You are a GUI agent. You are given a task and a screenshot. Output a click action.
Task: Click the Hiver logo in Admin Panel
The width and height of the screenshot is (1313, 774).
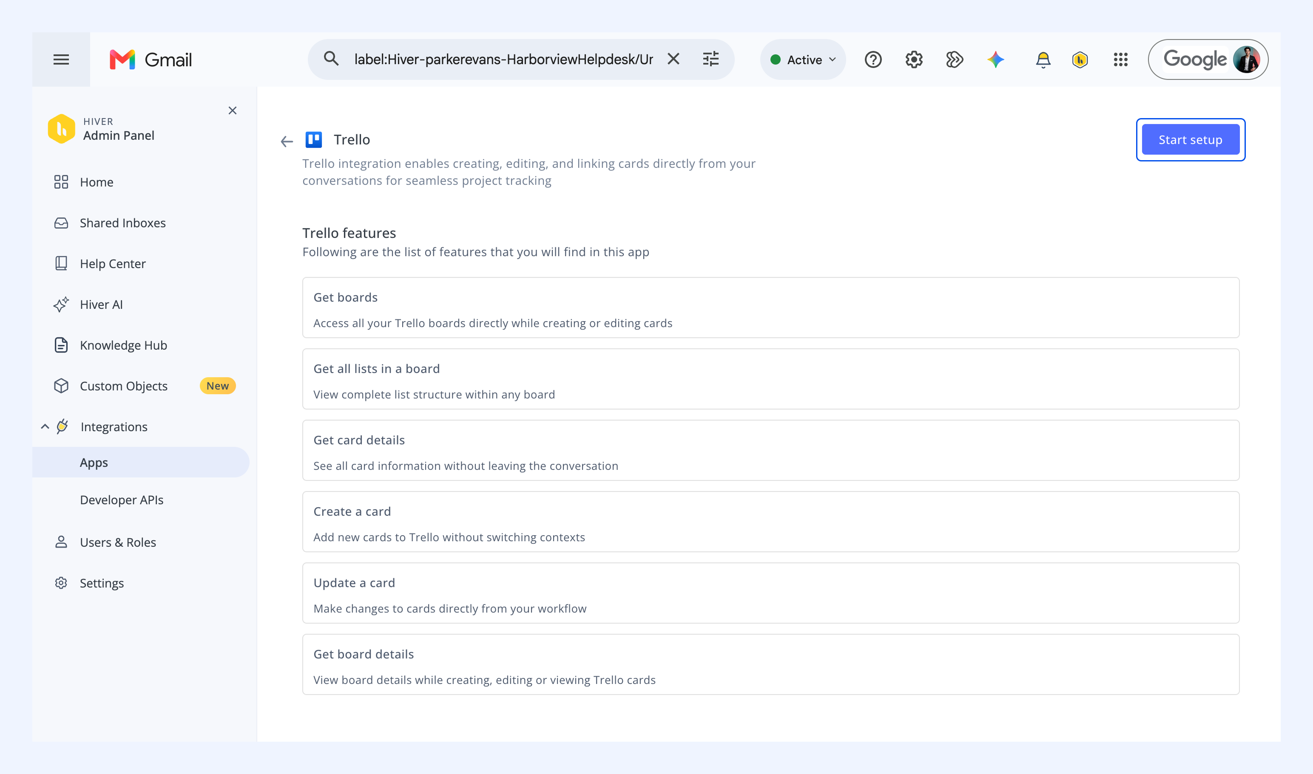61,128
